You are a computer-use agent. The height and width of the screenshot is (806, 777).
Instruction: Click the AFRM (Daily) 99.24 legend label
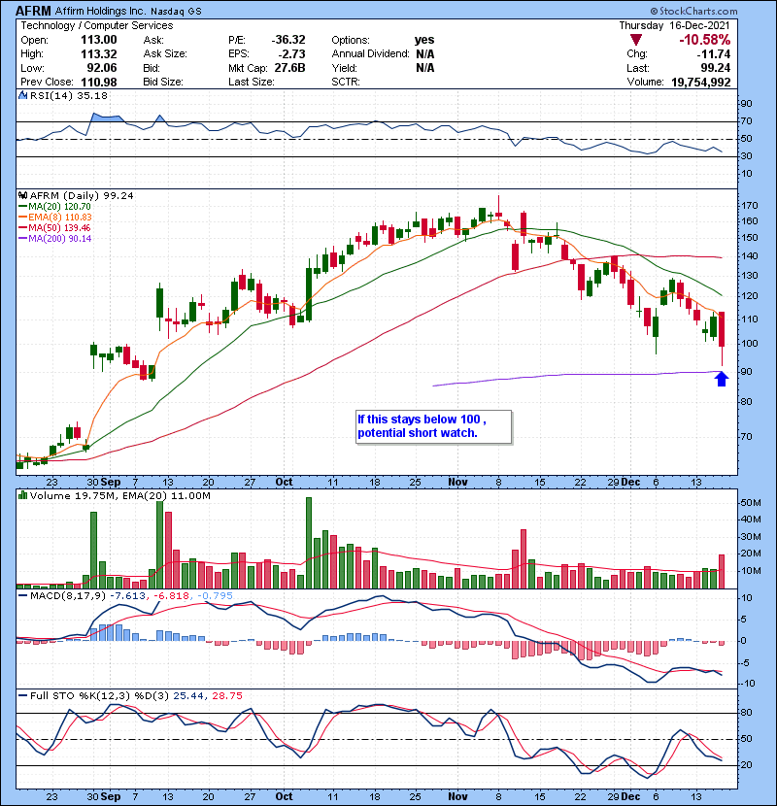click(82, 195)
